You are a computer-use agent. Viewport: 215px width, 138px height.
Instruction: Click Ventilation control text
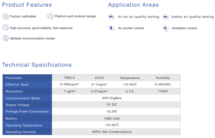(x=184, y=28)
